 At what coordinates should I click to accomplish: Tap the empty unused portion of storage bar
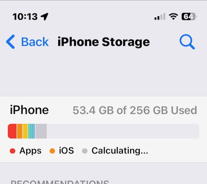[123, 131]
